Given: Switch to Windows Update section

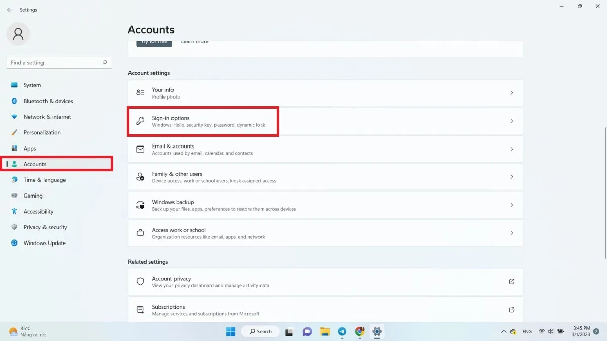Looking at the screenshot, I should pyautogui.click(x=44, y=243).
